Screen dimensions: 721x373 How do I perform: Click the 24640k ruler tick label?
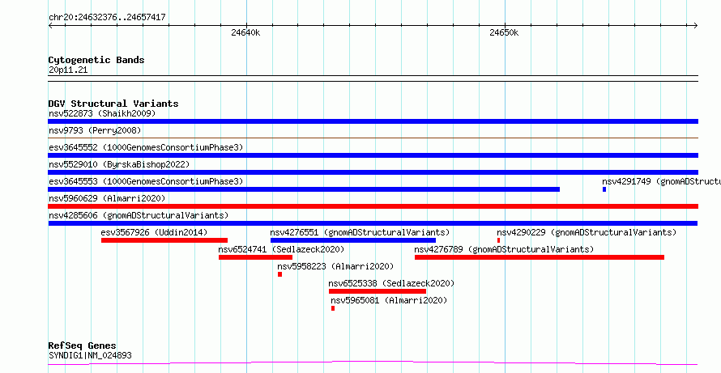click(x=245, y=32)
